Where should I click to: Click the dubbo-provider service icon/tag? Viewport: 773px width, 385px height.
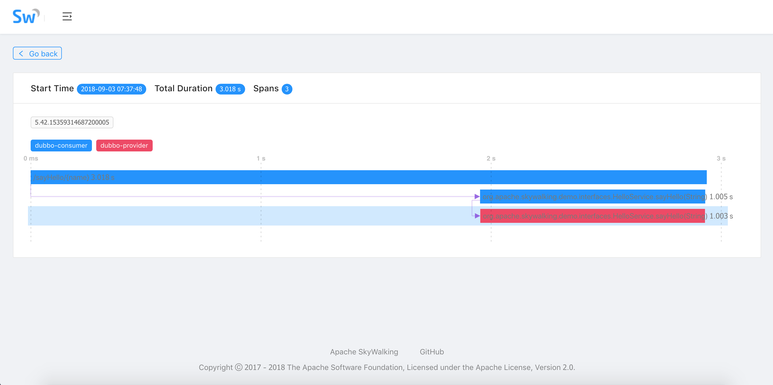tap(124, 145)
